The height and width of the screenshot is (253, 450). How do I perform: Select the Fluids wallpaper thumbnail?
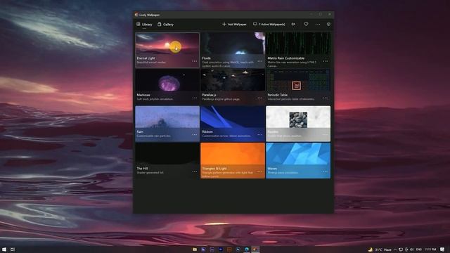click(x=233, y=50)
